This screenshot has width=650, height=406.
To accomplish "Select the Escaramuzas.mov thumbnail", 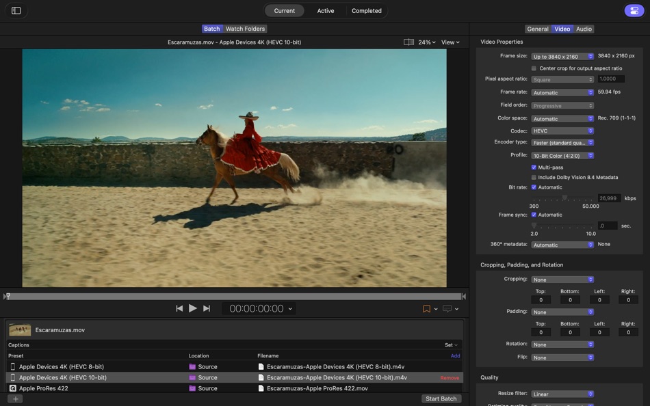I will pos(20,329).
